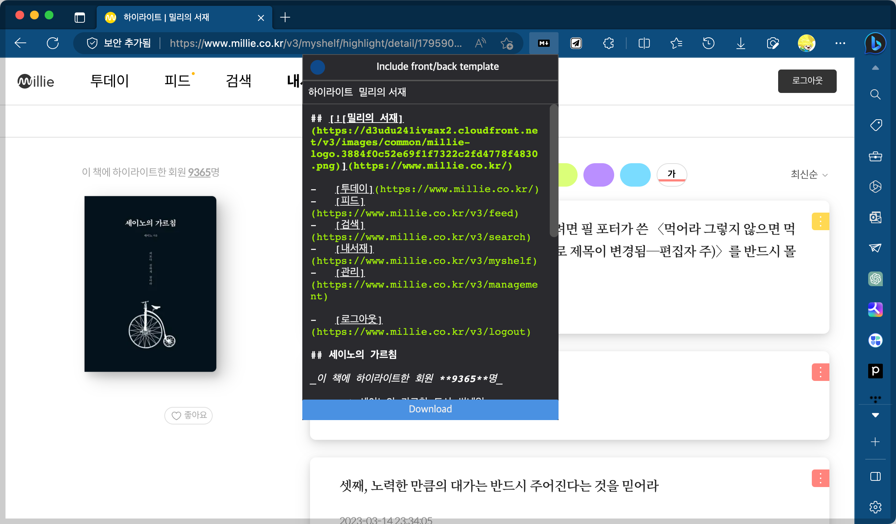Click the Outlook icon in sidebar
The height and width of the screenshot is (524, 896).
(875, 217)
